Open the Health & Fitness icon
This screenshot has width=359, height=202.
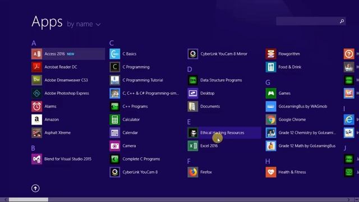271,172
